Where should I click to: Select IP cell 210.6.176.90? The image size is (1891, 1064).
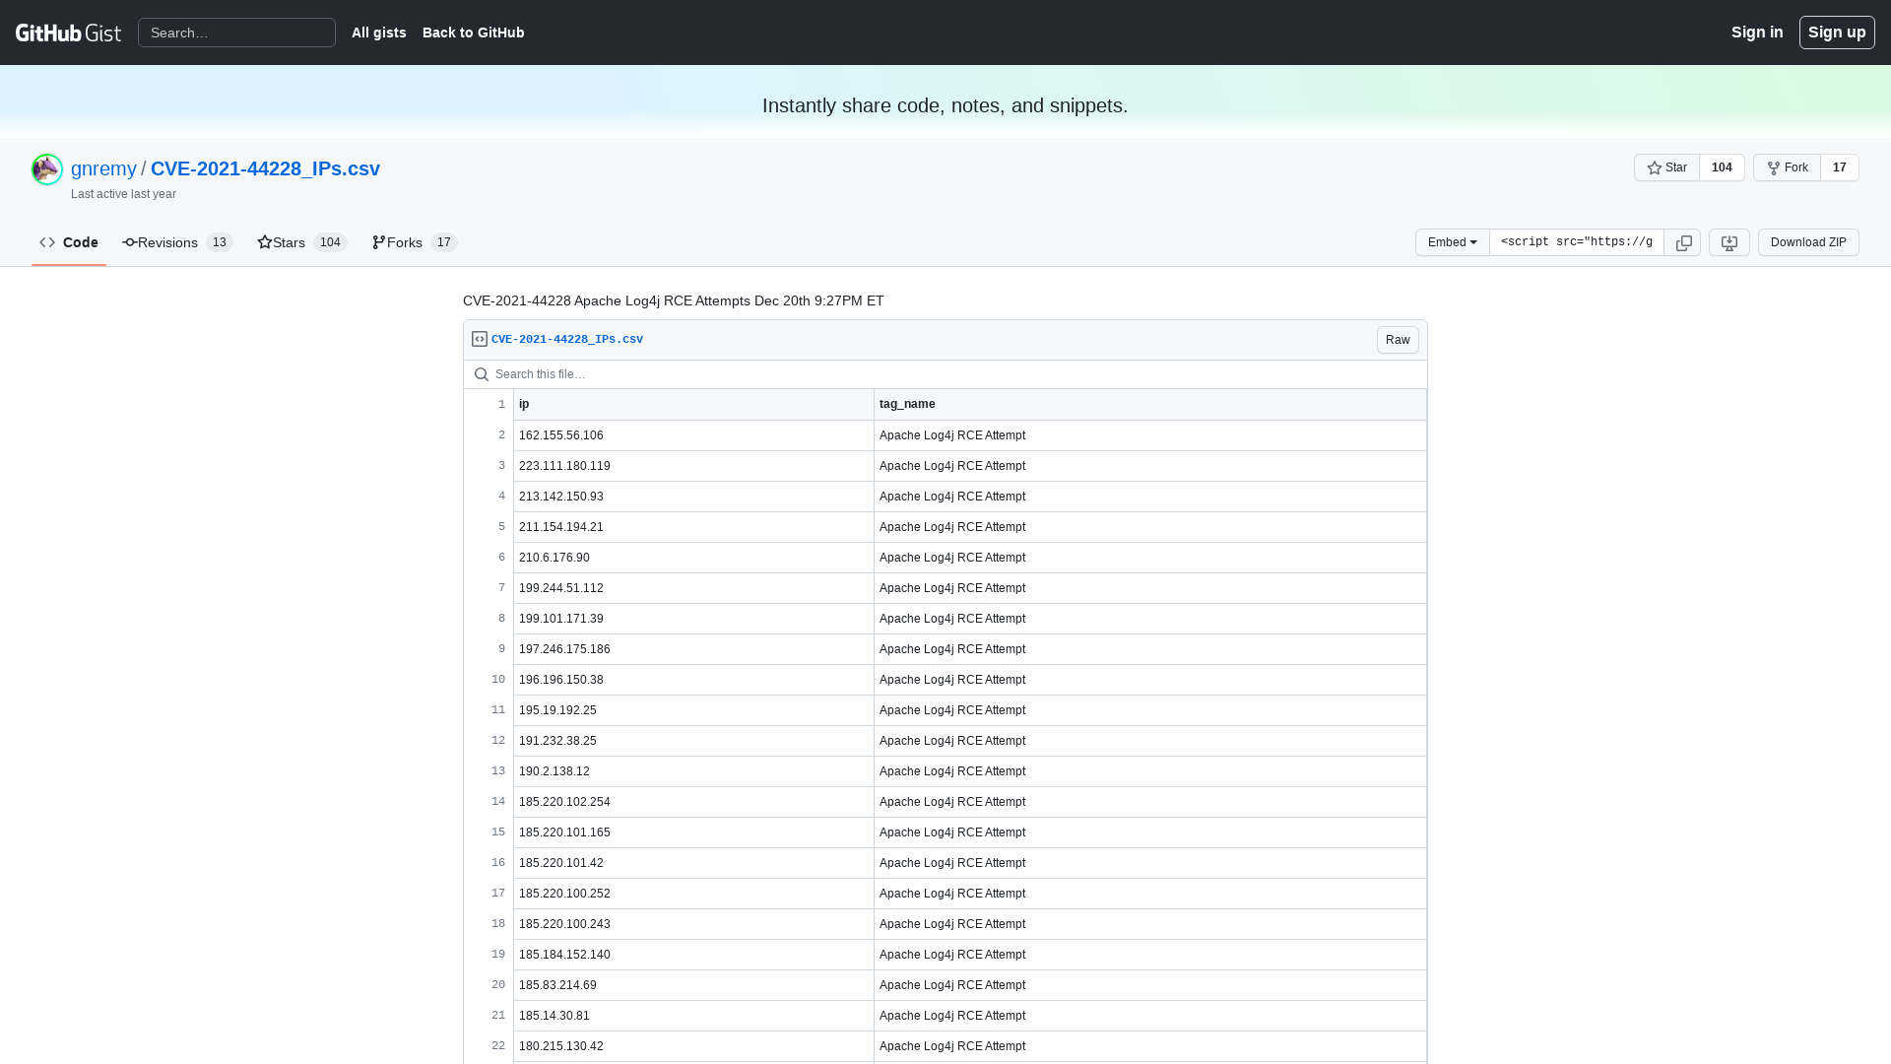[693, 558]
